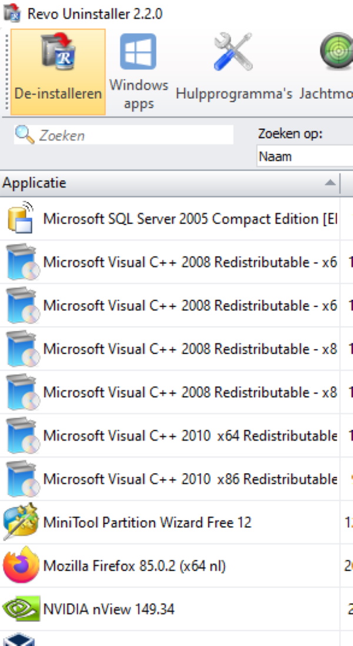Select the first Visual C++ 2008 Redistributable entry
This screenshot has height=646, width=353.
coord(189,262)
